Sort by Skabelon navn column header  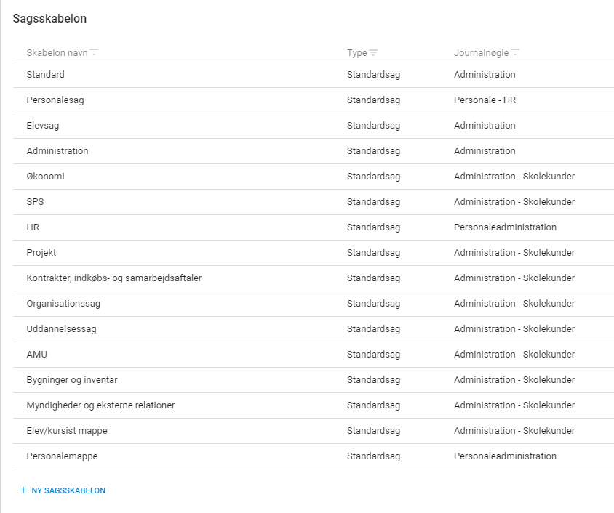(x=57, y=53)
